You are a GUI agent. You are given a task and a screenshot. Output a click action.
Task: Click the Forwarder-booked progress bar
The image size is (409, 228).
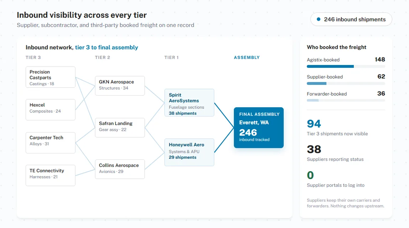346,101
